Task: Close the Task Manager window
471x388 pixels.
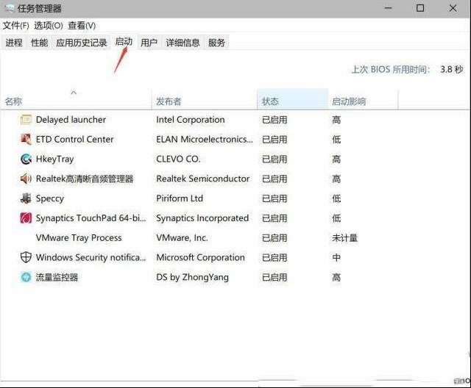Action: coord(453,8)
